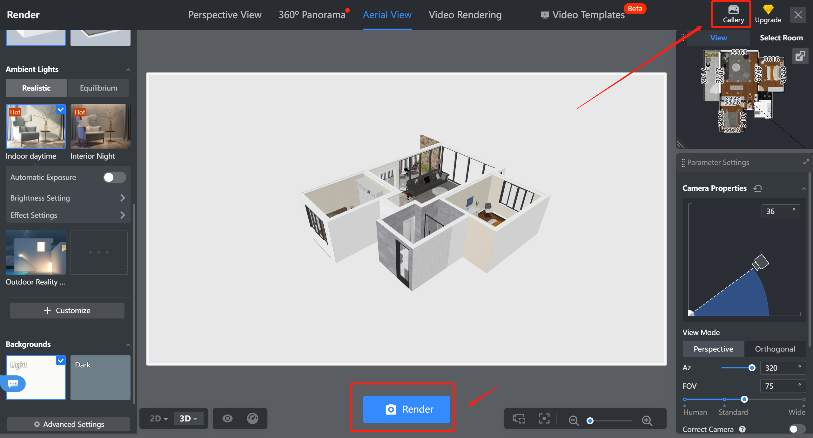
Task: Click the zoom in magnifier icon
Action: pyautogui.click(x=647, y=421)
